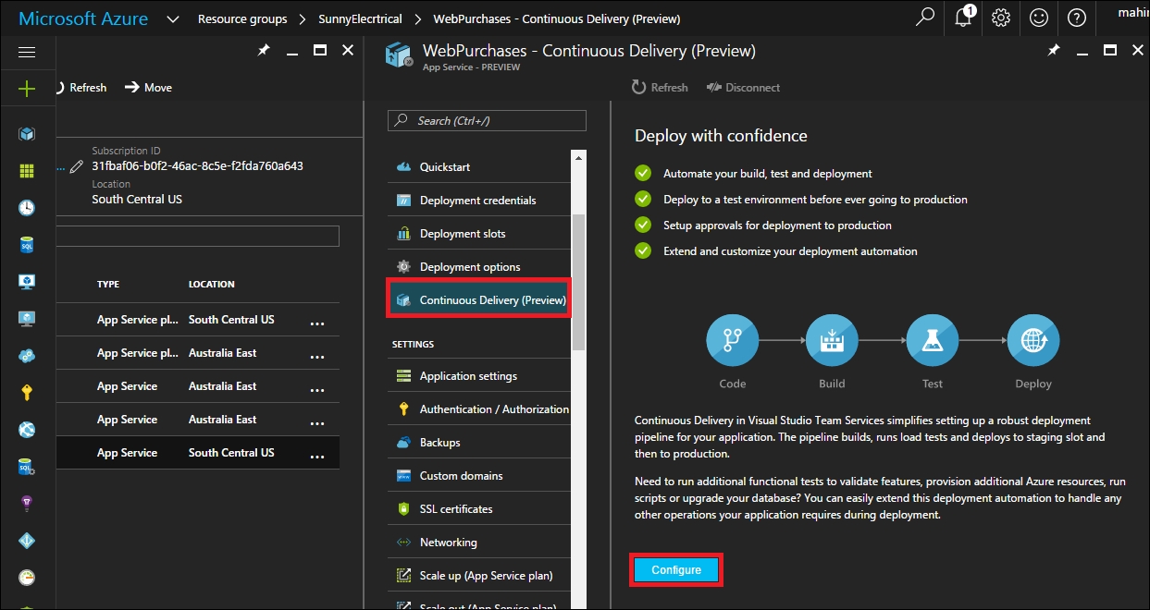Image resolution: width=1150 pixels, height=610 pixels.
Task: Click Refresh in WebPurchases blade toolbar
Action: [x=660, y=88]
